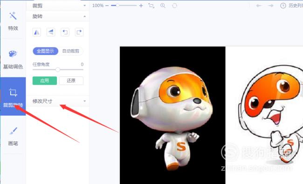Click the black-background mascot image

[x=172, y=115]
